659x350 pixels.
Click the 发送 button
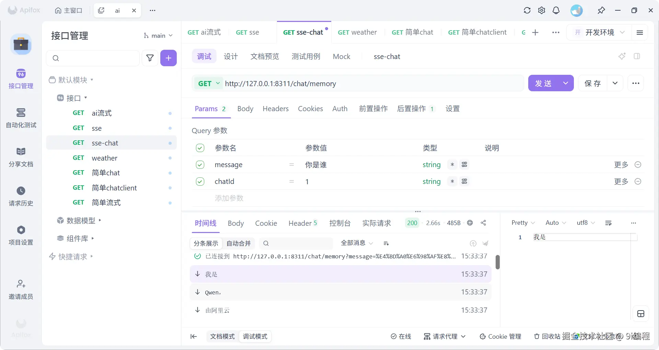tap(543, 83)
